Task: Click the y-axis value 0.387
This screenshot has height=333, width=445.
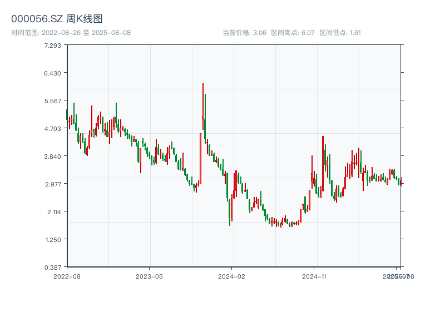Action: point(52,268)
